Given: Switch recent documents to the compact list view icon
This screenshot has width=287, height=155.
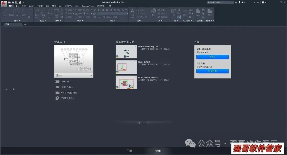Looking at the screenshot, I should click(139, 123).
